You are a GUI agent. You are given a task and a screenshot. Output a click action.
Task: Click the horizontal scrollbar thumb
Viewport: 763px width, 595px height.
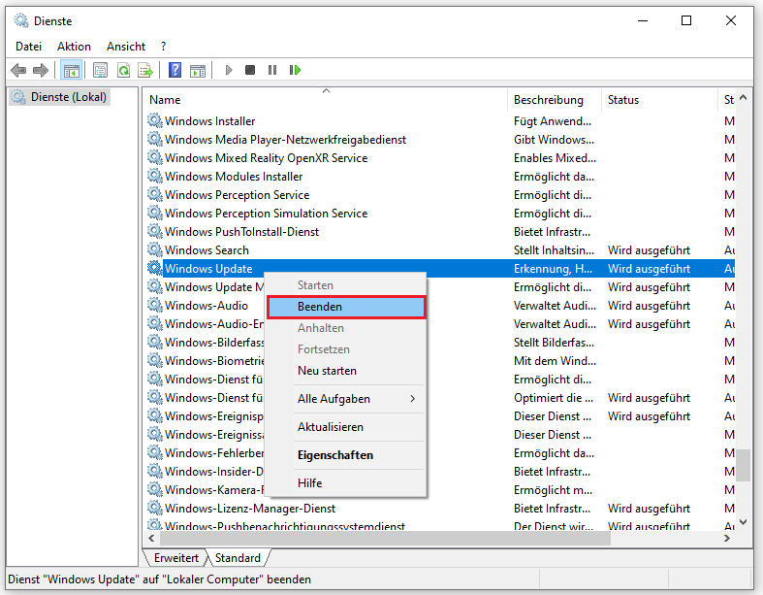pos(385,539)
